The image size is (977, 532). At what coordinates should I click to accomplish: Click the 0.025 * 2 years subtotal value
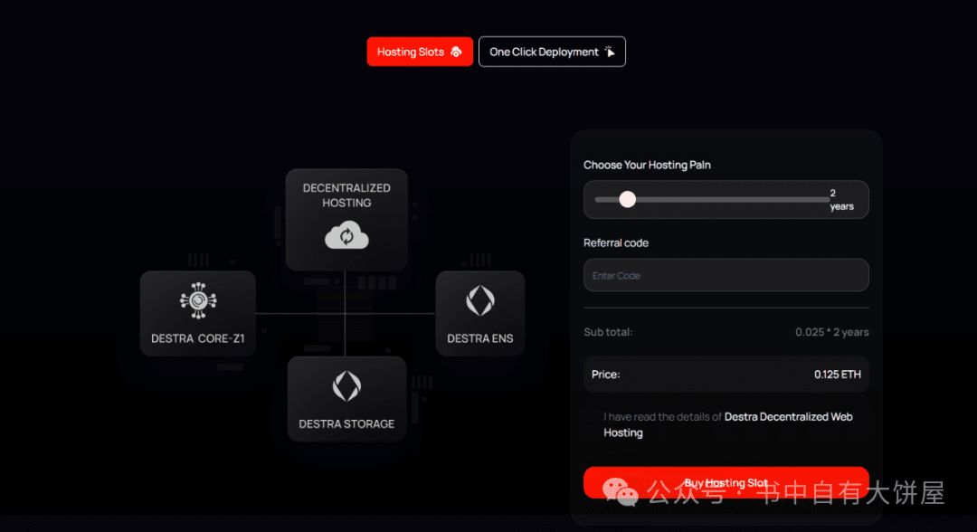[x=832, y=332]
